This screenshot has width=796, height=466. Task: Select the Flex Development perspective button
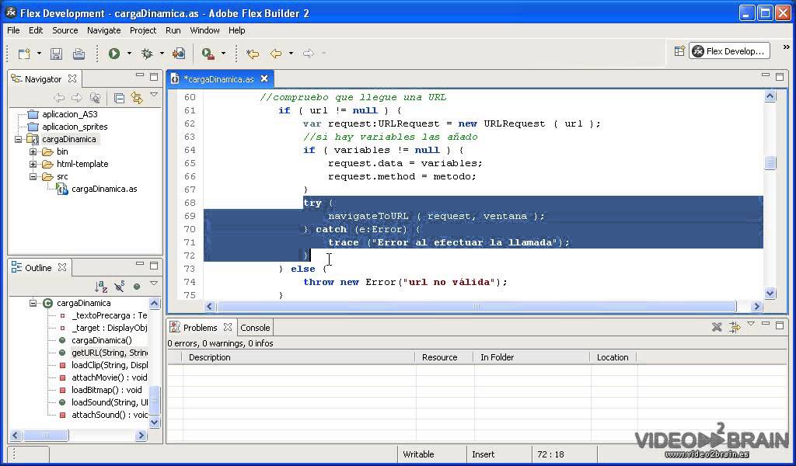729,51
